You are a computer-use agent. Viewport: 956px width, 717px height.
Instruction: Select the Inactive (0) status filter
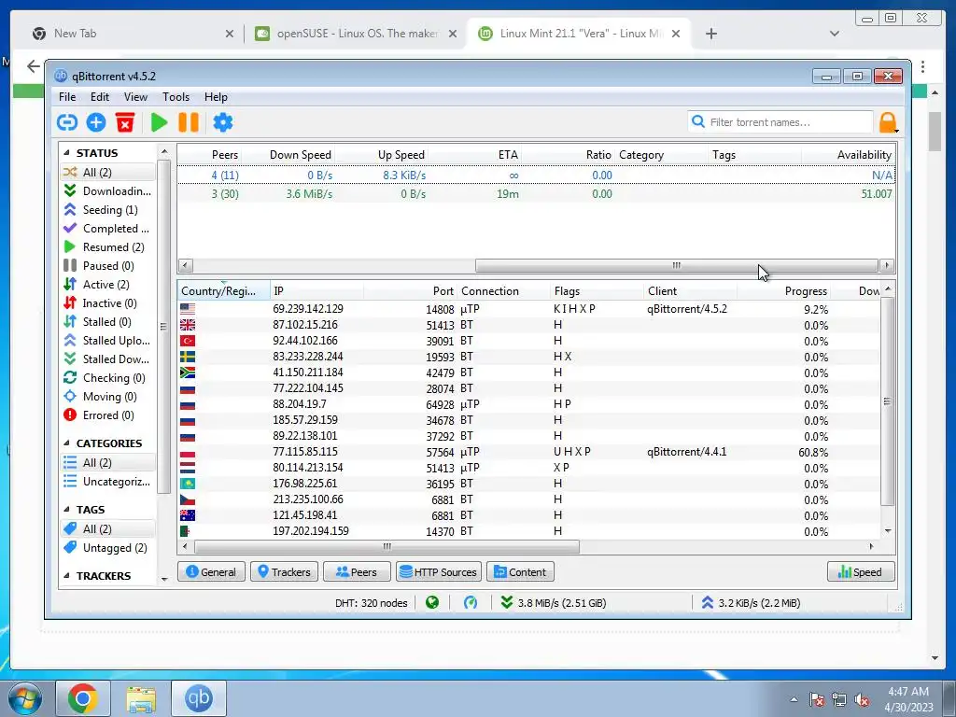pos(108,303)
